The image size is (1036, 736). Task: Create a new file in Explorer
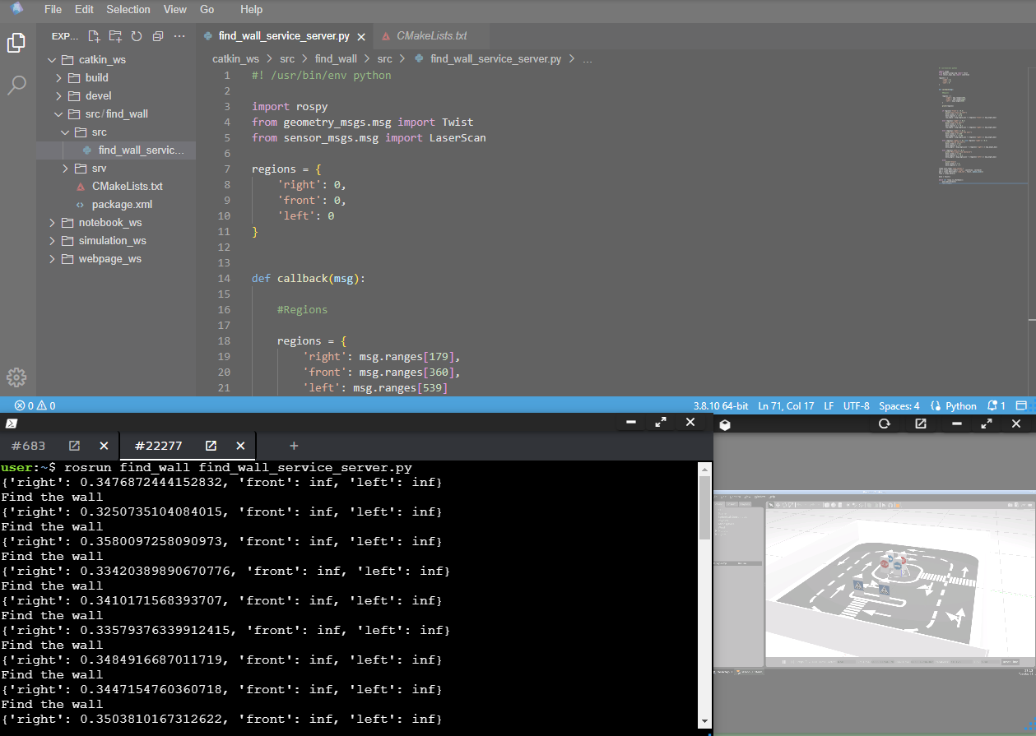coord(95,36)
